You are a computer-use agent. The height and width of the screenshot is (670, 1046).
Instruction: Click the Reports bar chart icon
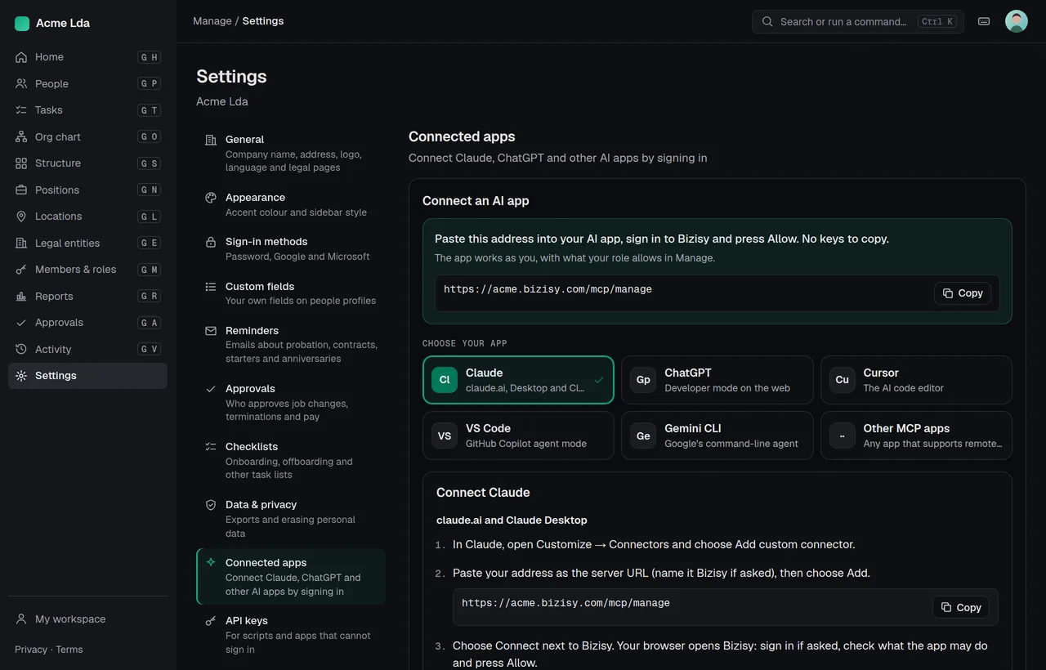click(x=21, y=296)
